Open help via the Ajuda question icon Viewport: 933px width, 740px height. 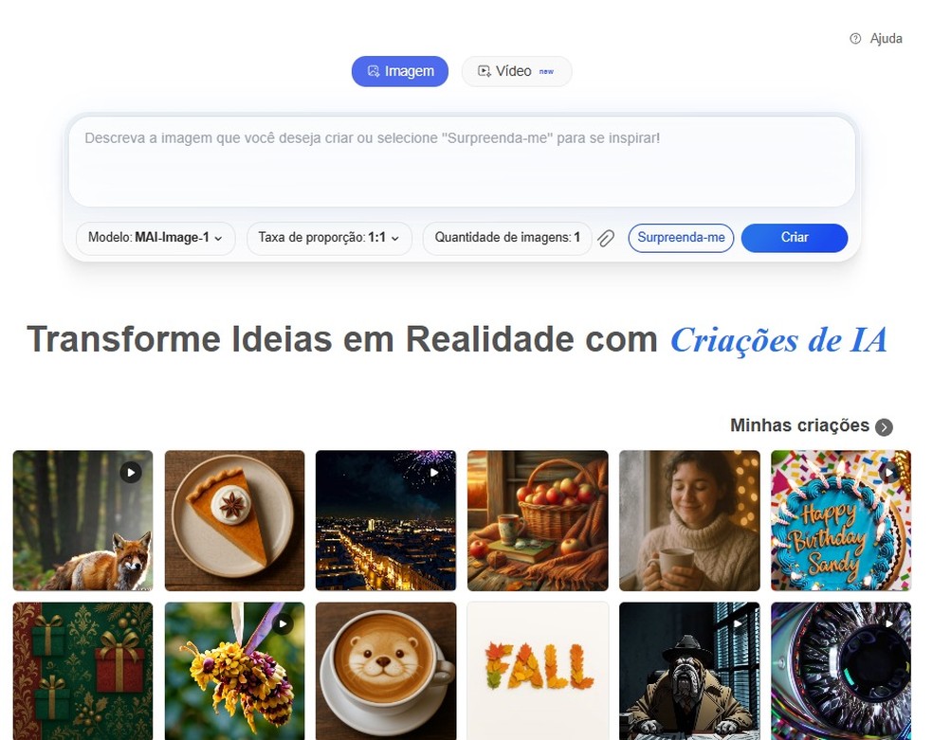(x=855, y=39)
